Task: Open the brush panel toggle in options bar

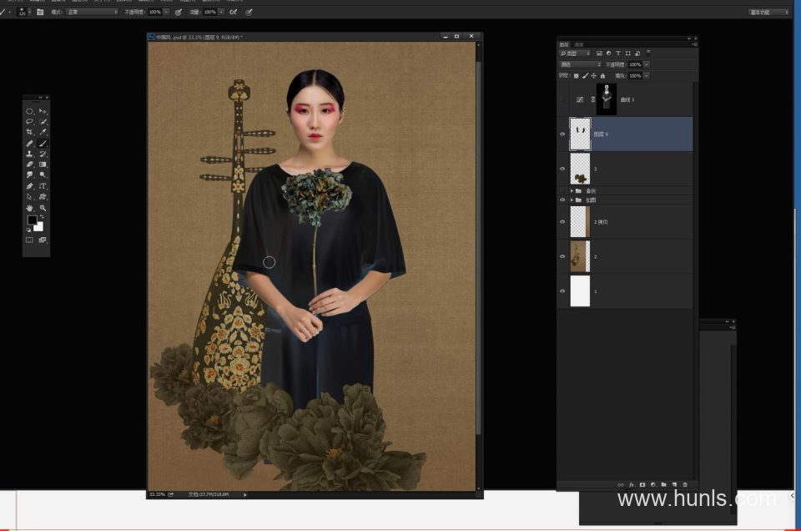Action: tap(40, 12)
